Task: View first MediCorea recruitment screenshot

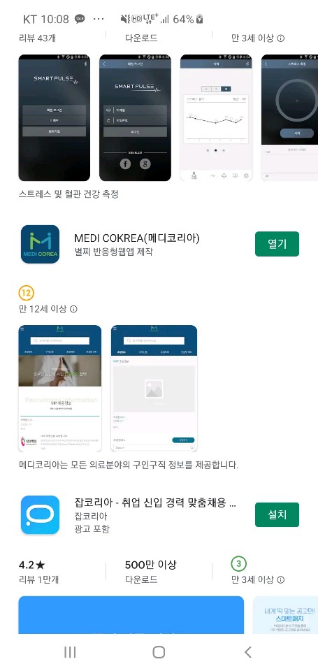Action: pyautogui.click(x=60, y=389)
